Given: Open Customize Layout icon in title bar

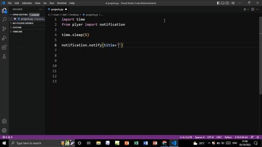Looking at the screenshot, I should (233, 3).
